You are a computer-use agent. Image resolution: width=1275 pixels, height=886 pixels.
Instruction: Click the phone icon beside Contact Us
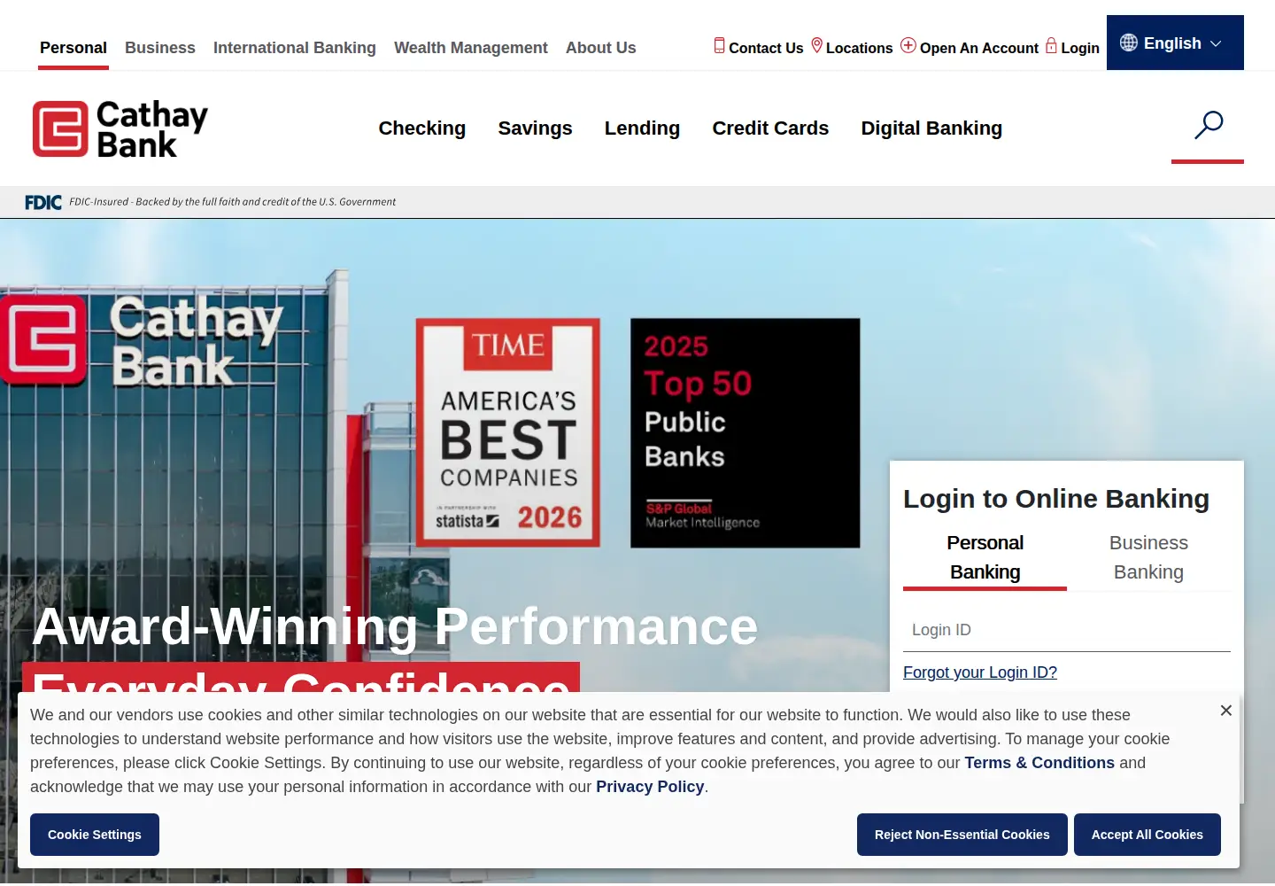tap(719, 45)
